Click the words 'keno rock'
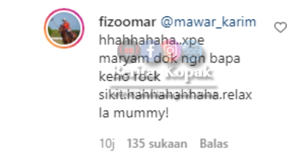Image resolution: width=303 pixels, height=162 pixels. 130,76
